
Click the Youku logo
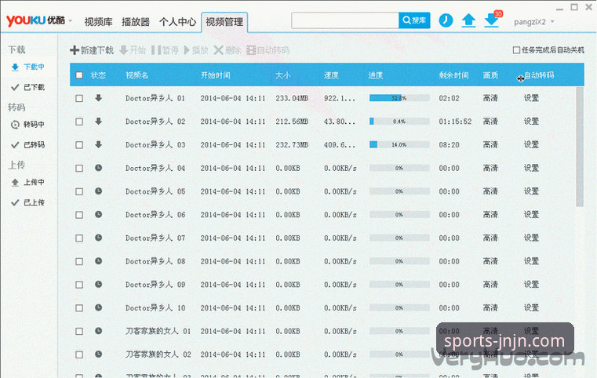35,20
